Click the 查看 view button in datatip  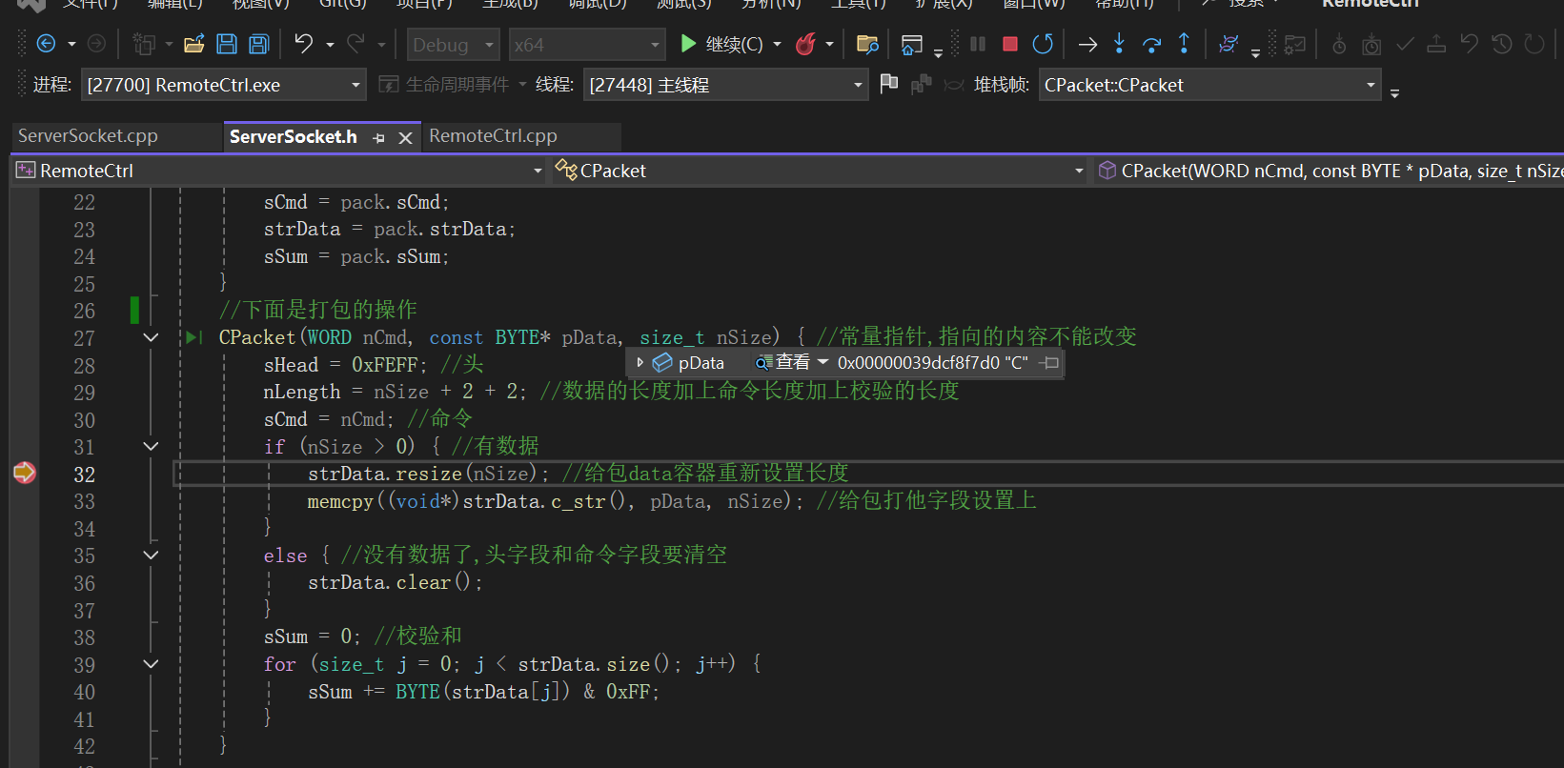792,363
